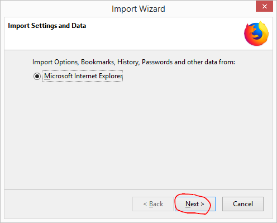Proceed with the Next > button
Screen dimensions: 277x223
(x=195, y=204)
